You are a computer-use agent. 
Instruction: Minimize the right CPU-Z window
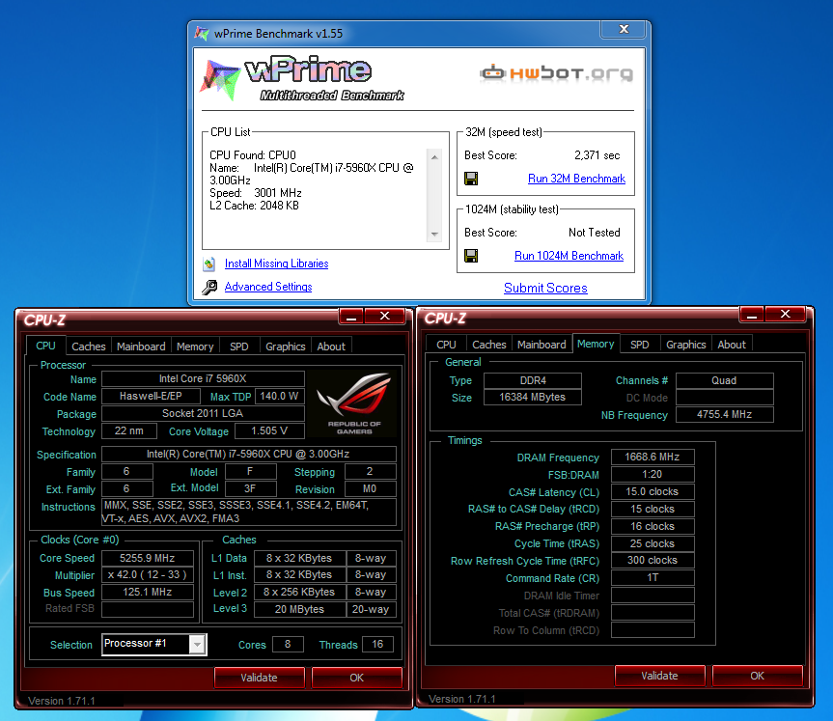pyautogui.click(x=752, y=314)
